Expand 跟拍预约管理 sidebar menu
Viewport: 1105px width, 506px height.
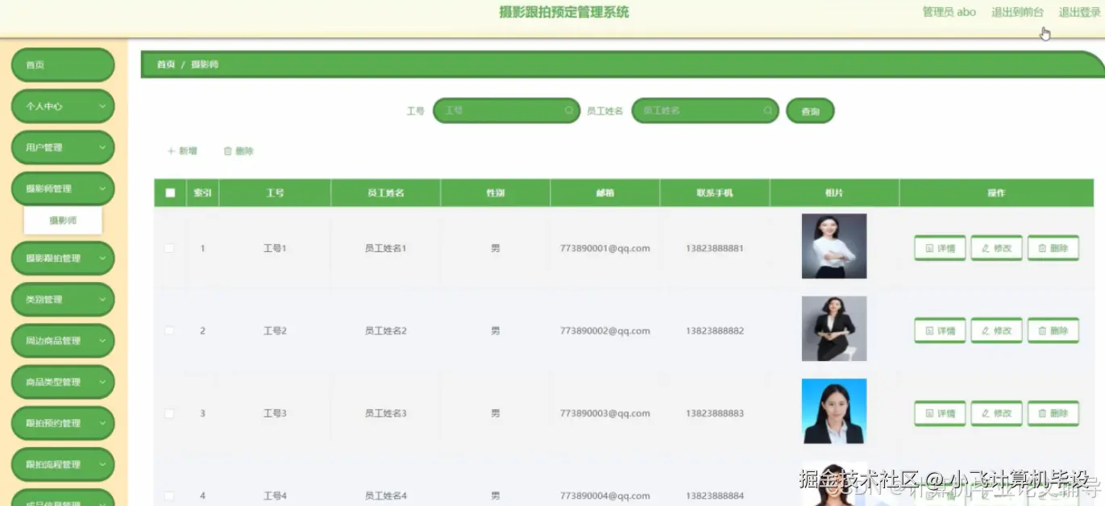(63, 423)
